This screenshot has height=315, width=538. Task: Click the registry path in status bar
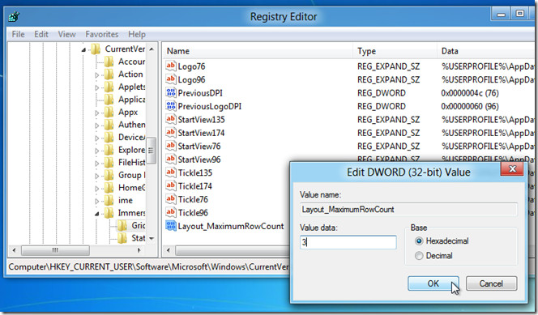[149, 266]
